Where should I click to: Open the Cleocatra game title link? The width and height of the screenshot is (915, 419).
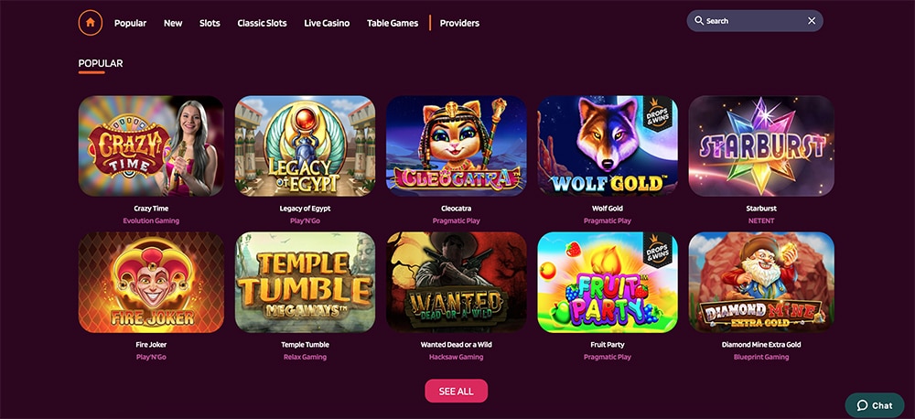457,209
